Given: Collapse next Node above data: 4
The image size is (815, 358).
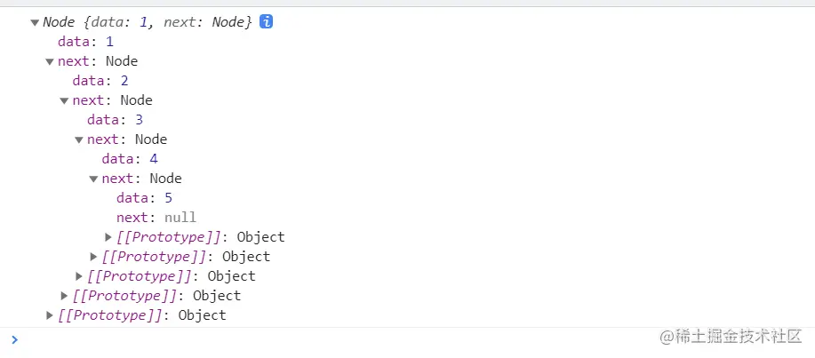Looking at the screenshot, I should click(79, 139).
